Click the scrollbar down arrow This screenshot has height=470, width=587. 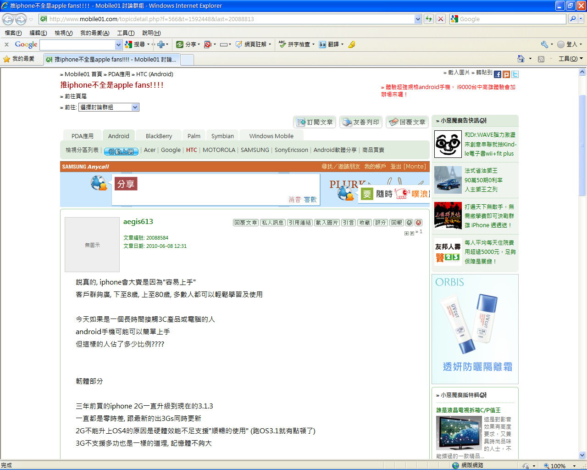tap(582, 455)
